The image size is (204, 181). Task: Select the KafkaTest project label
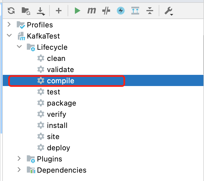[43, 36]
